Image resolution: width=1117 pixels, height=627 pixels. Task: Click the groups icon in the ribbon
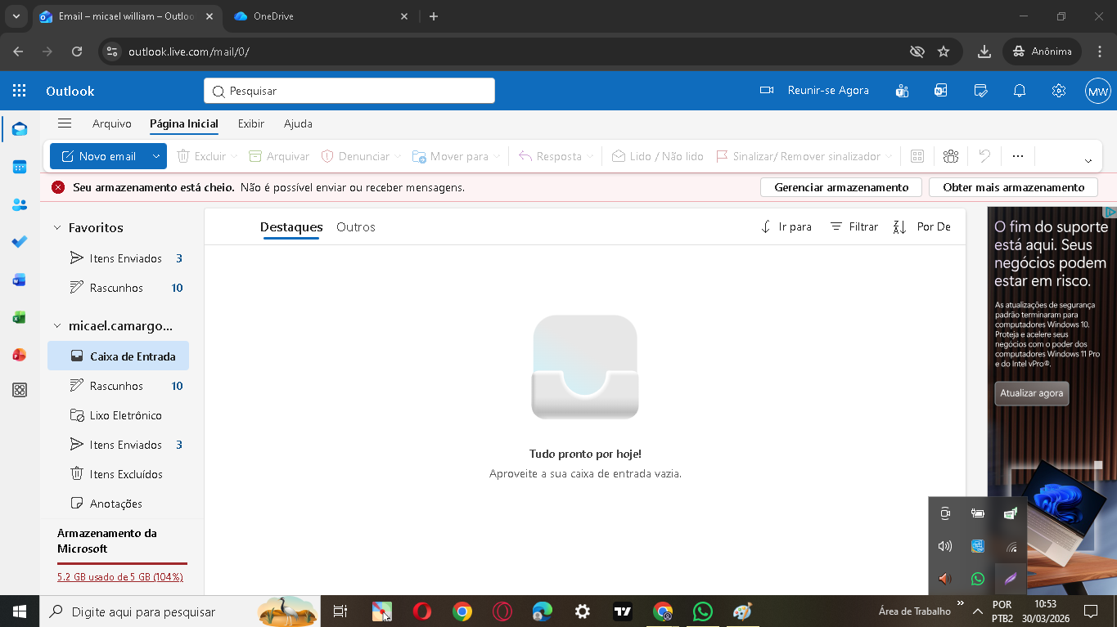[x=951, y=156]
